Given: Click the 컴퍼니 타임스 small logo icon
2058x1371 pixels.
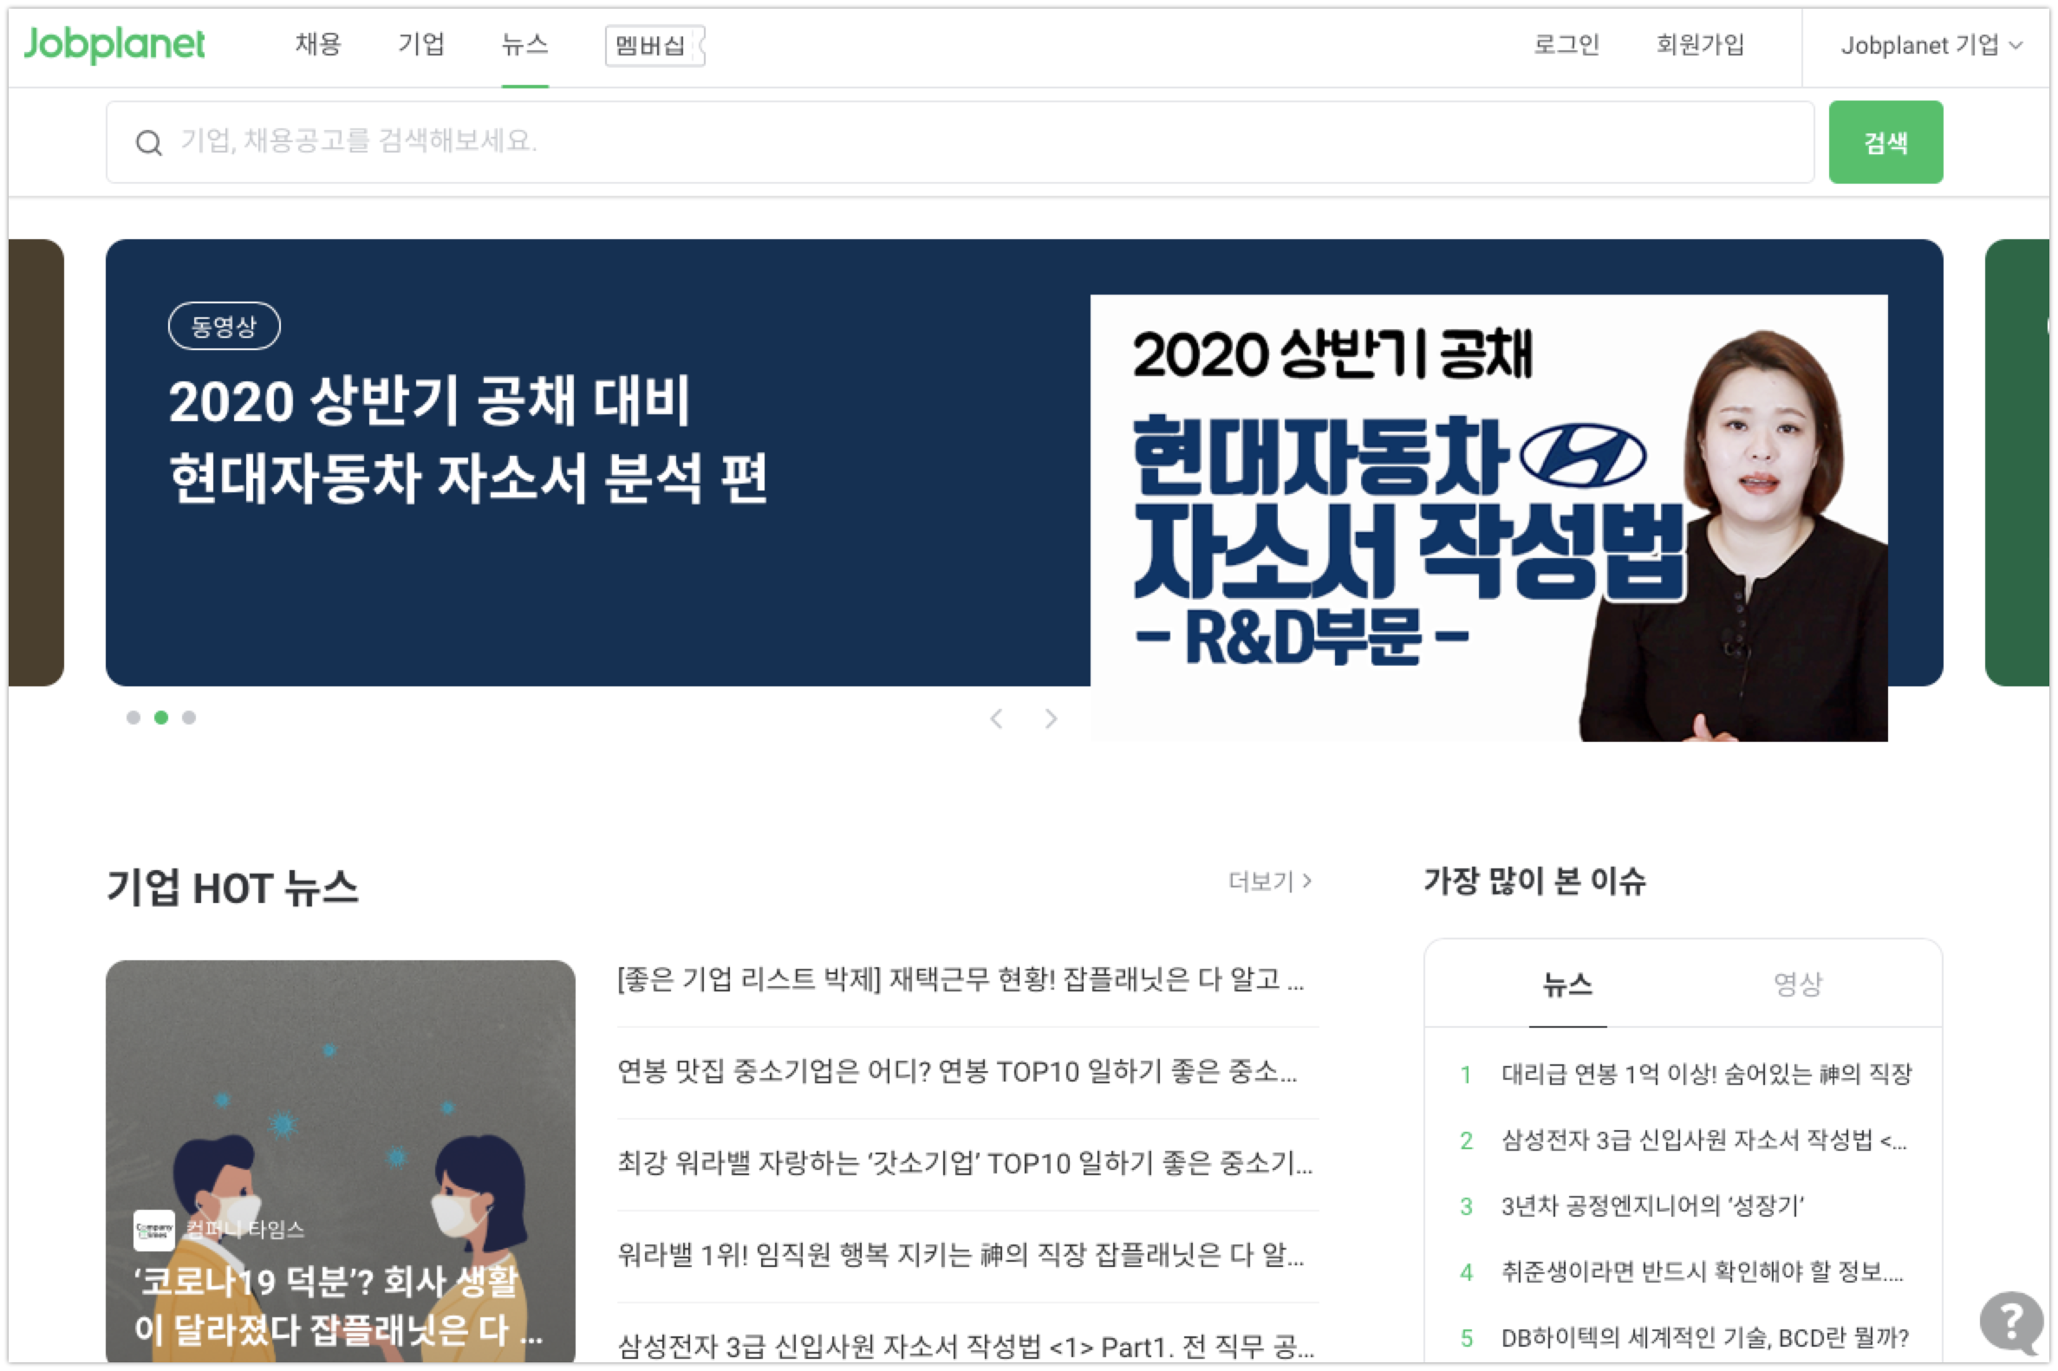Looking at the screenshot, I should (x=154, y=1231).
